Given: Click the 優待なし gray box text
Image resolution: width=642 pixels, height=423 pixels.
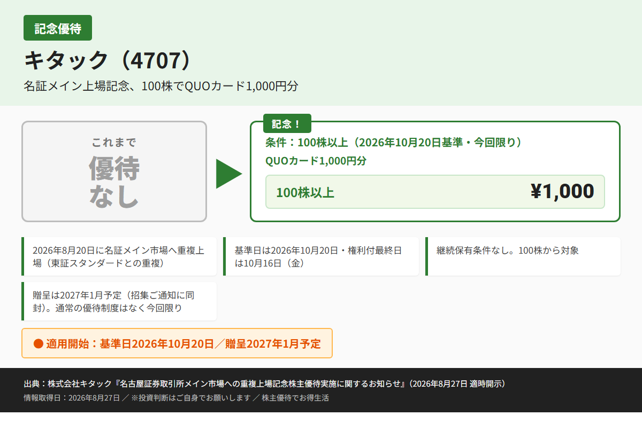Looking at the screenshot, I should point(114,182).
